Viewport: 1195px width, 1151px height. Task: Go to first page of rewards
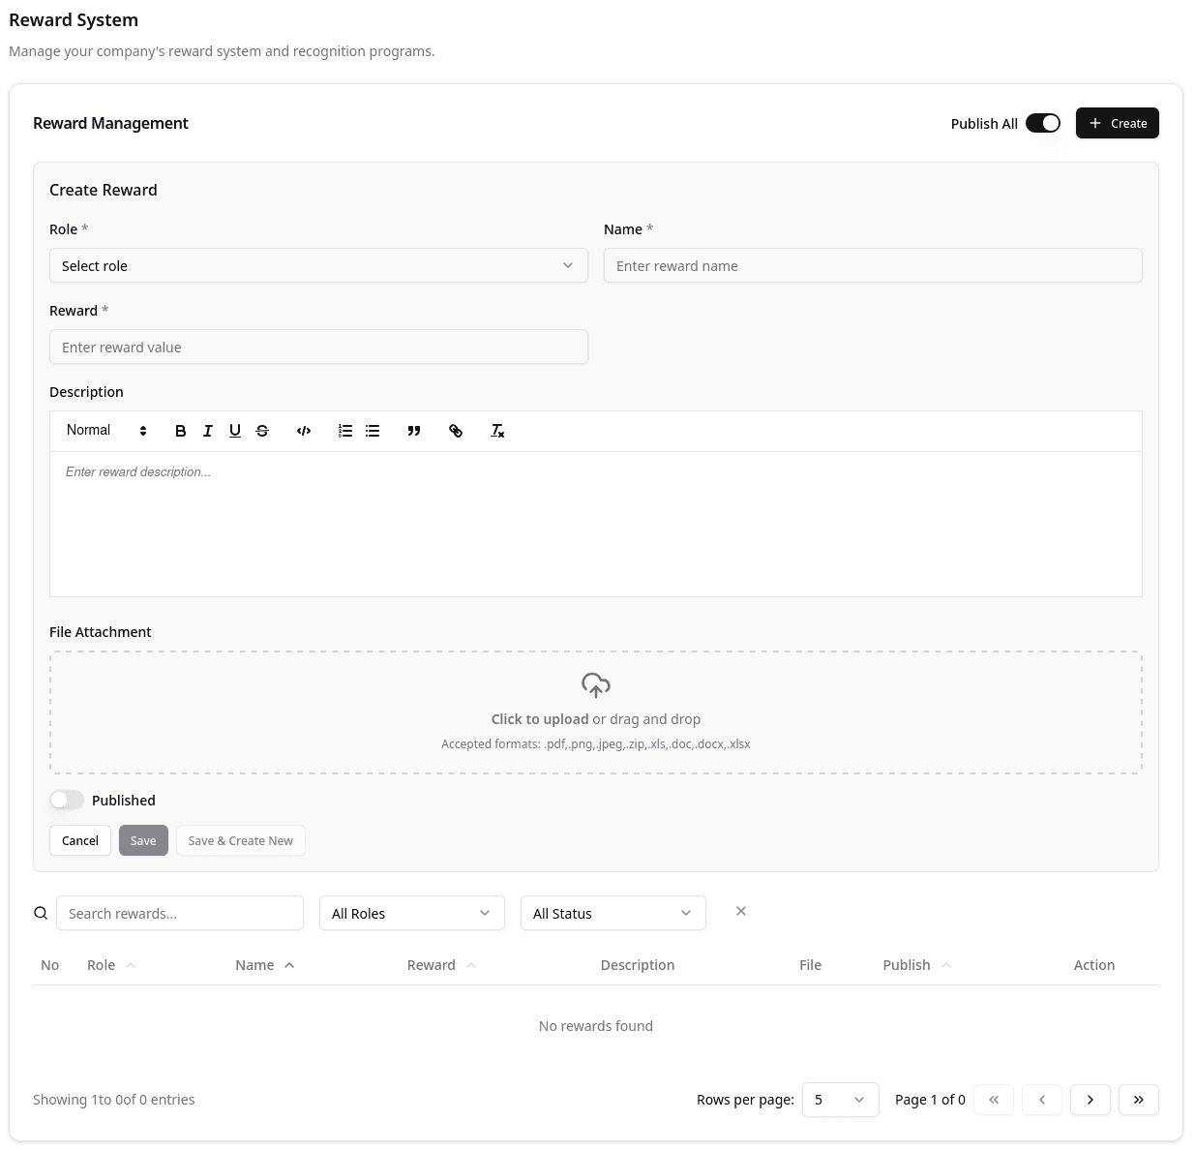coord(994,1100)
